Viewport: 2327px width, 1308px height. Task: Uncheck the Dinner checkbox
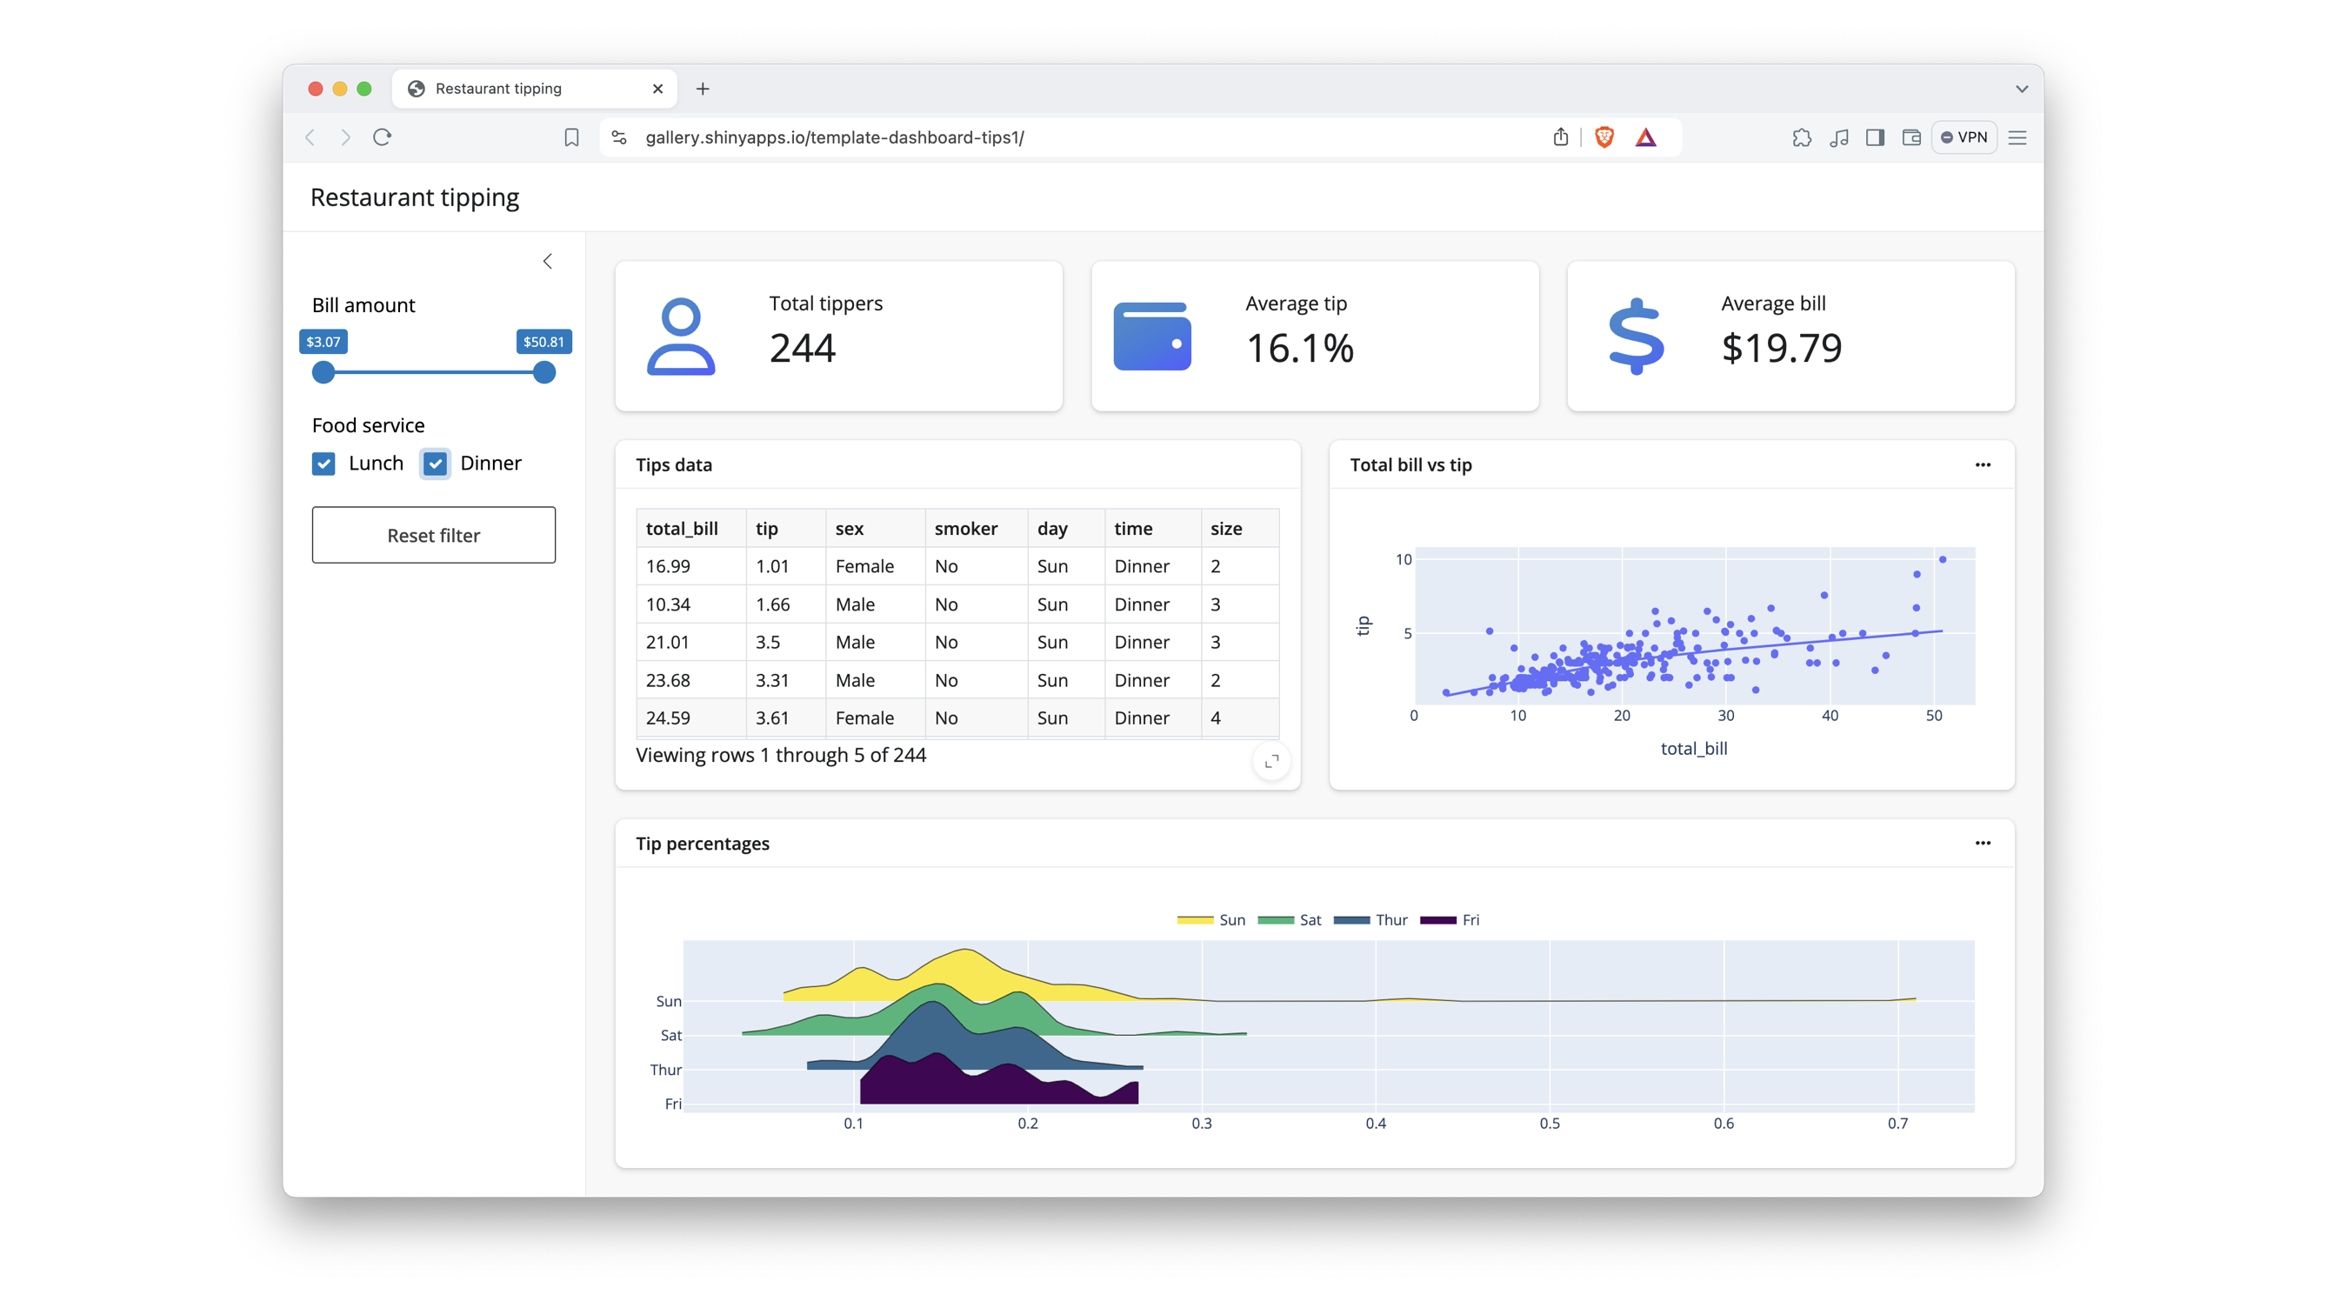point(436,464)
